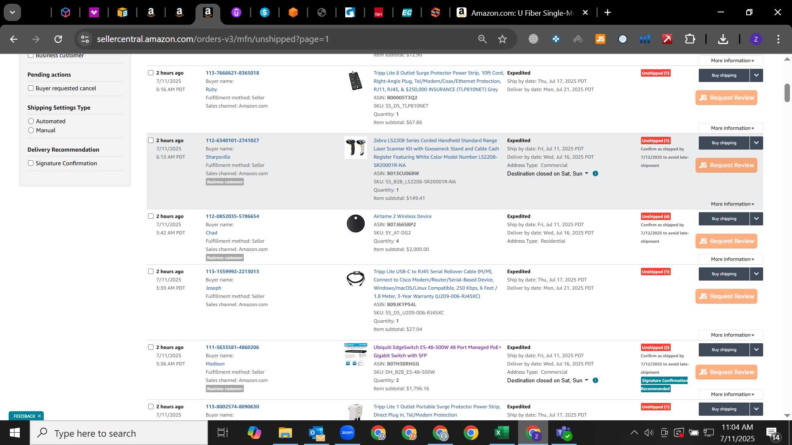Close the U Fiber Single-Mode tab
The image size is (792, 445).
(585, 13)
